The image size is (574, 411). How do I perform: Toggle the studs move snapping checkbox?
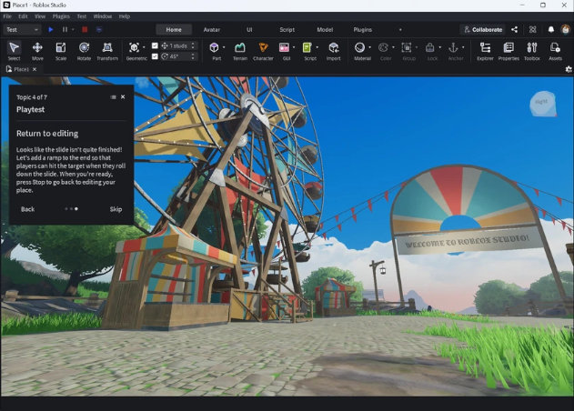point(155,45)
